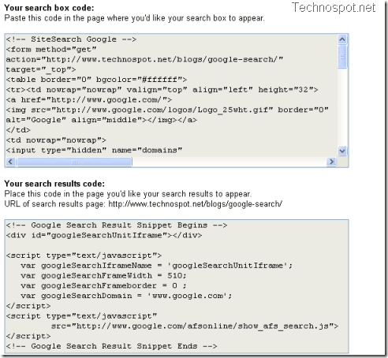The image size is (388, 358).
Task: Click the googleSearchDomain variable line
Action: click(x=126, y=296)
